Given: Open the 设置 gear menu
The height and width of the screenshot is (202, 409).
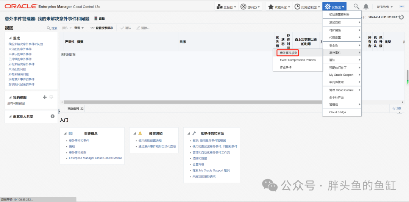Looking at the screenshot, I should (335, 7).
